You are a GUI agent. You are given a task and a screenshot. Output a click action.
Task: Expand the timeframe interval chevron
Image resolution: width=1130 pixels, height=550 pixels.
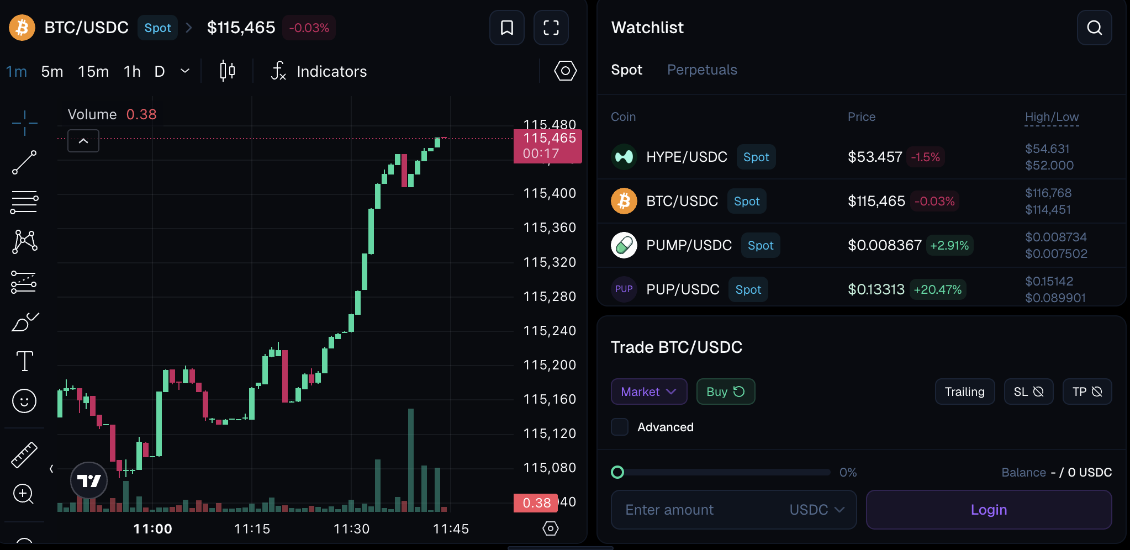[x=185, y=71]
